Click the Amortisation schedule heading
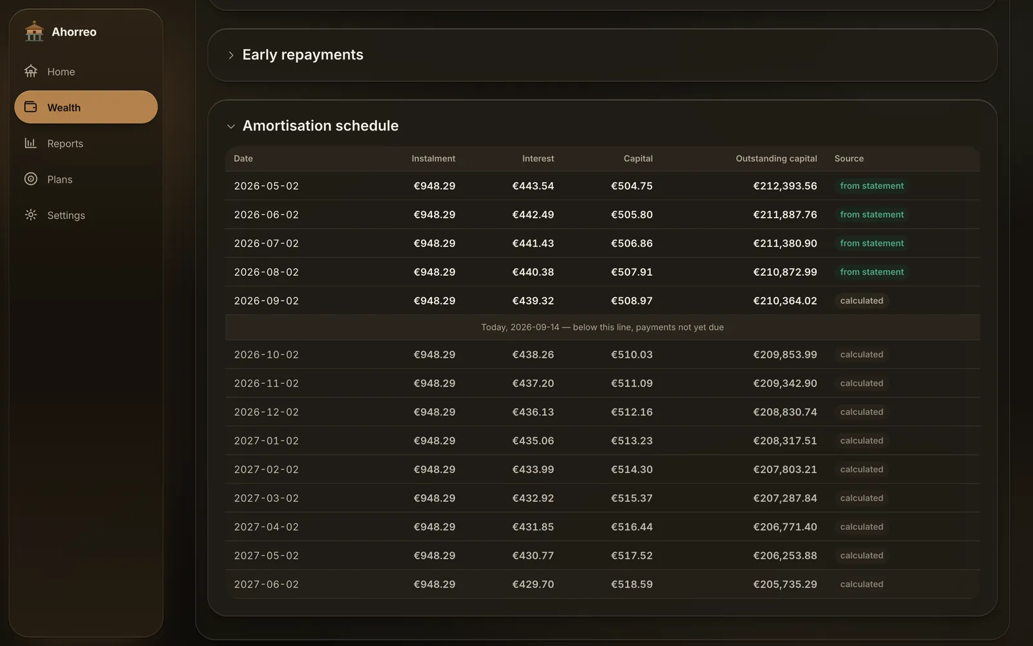 point(320,126)
